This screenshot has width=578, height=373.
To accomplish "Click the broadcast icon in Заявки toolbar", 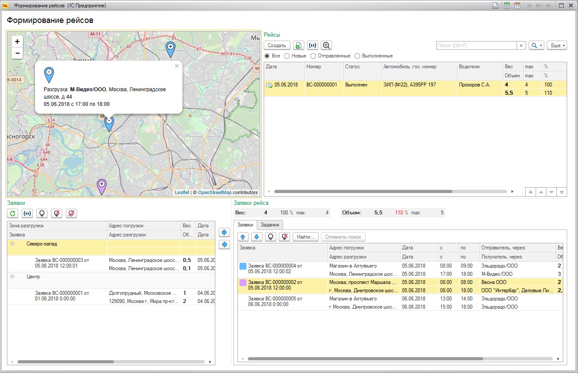I will [27, 213].
